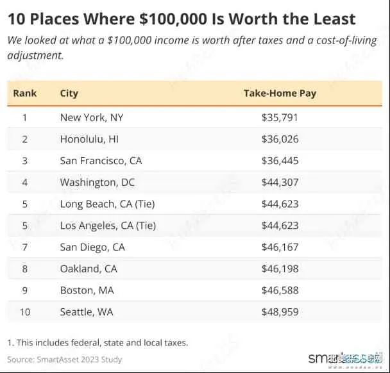
Task: Click Seattle, WA in the table
Action: [x=87, y=312]
